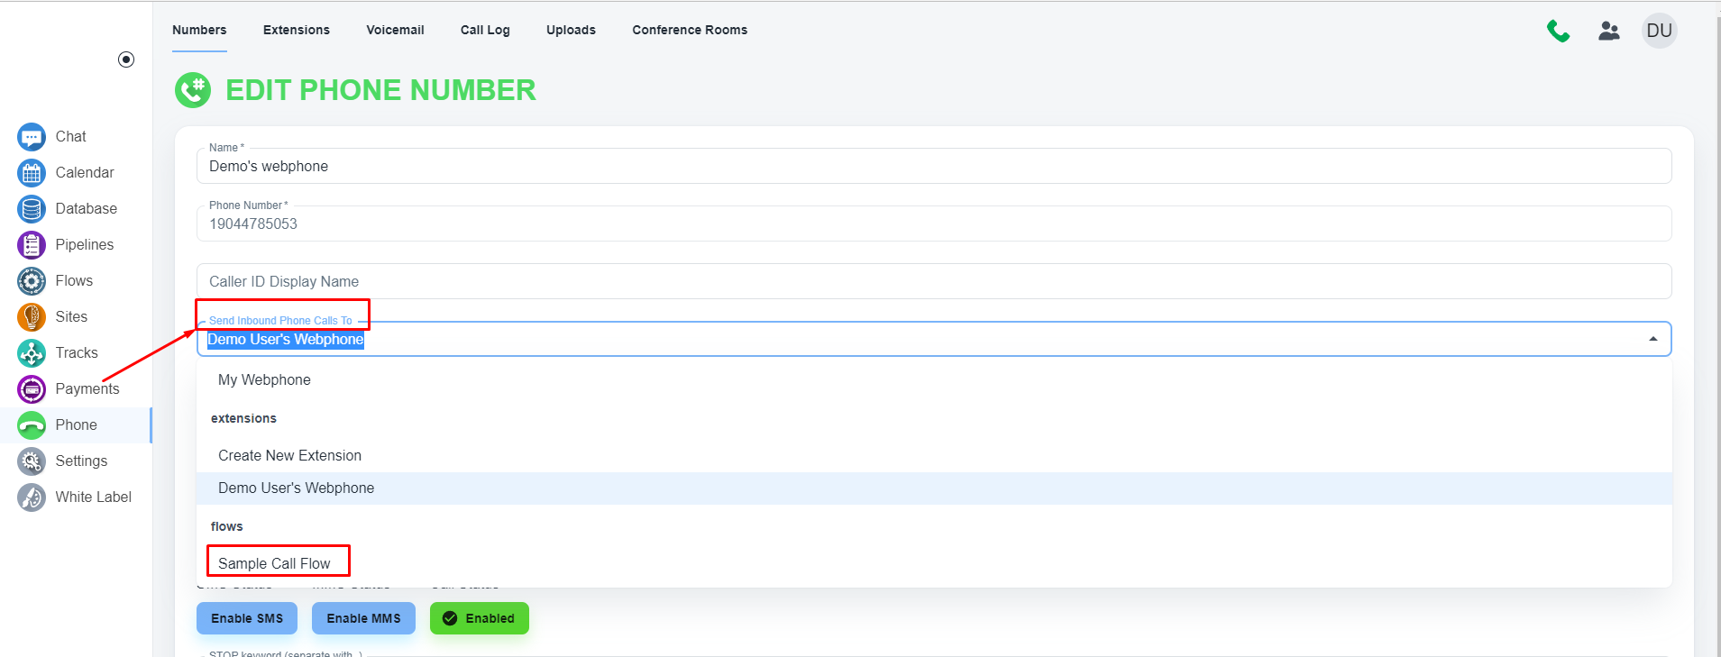Click the DU user avatar
The height and width of the screenshot is (657, 1721).
(1659, 31)
